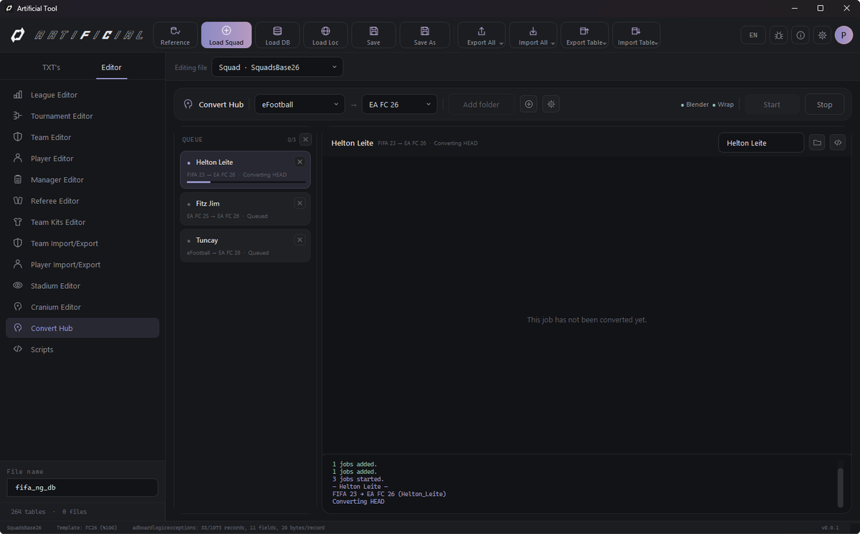This screenshot has height=534, width=860.
Task: Click the Stop button
Action: click(x=825, y=105)
